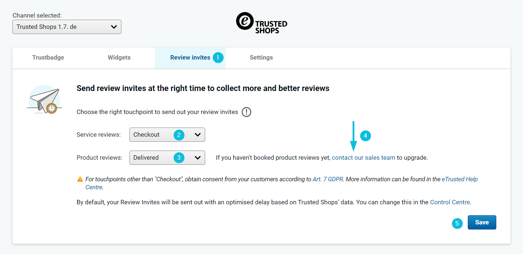Viewport: 523px width, 254px height.
Task: Click numbered marker 5 next to Save
Action: (457, 223)
